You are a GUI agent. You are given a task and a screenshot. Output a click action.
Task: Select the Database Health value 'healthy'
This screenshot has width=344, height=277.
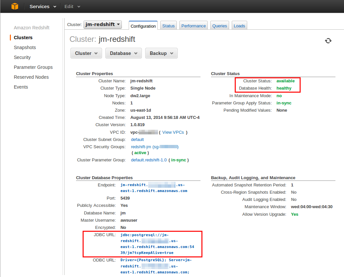(x=284, y=88)
